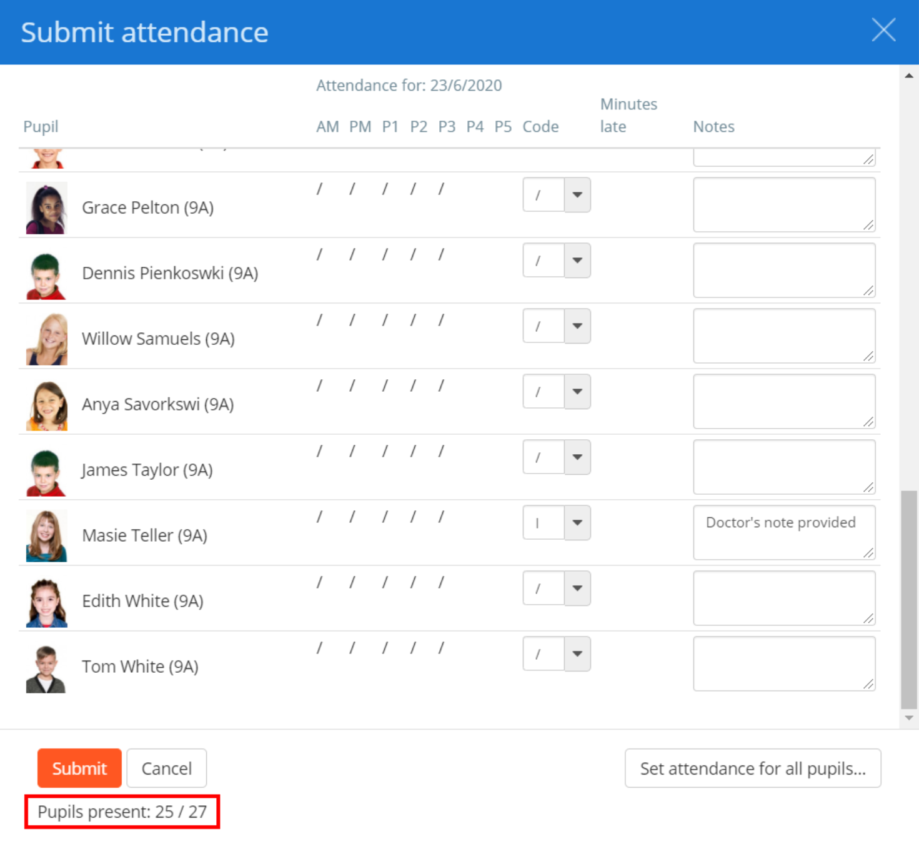Image resolution: width=919 pixels, height=844 pixels.
Task: Open Tom White's code dropdown
Action: click(576, 653)
